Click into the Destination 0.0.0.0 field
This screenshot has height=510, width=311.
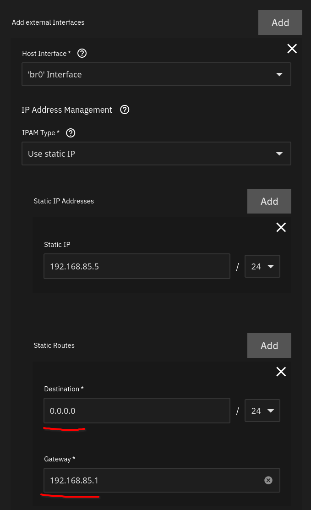137,411
